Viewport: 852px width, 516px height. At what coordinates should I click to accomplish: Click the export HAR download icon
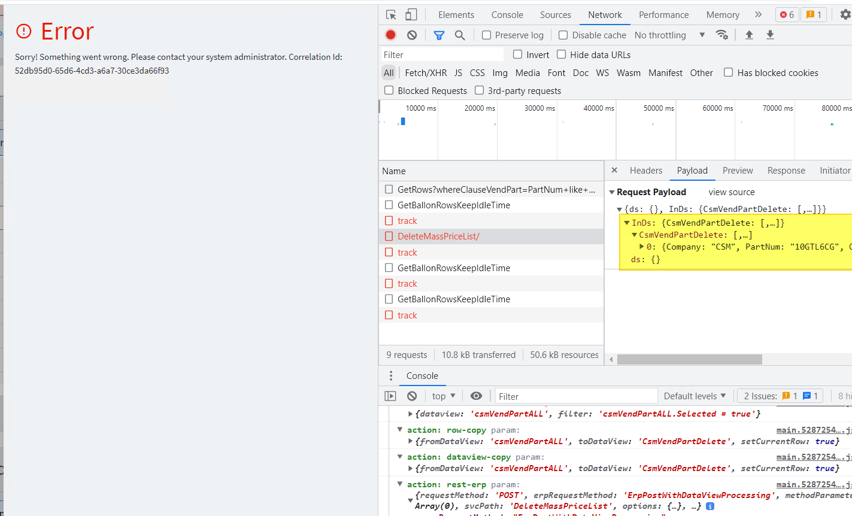coord(770,35)
